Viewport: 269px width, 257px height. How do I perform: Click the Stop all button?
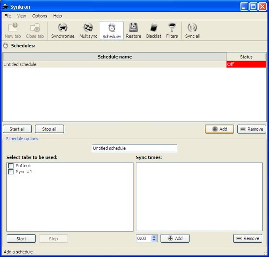(x=49, y=129)
